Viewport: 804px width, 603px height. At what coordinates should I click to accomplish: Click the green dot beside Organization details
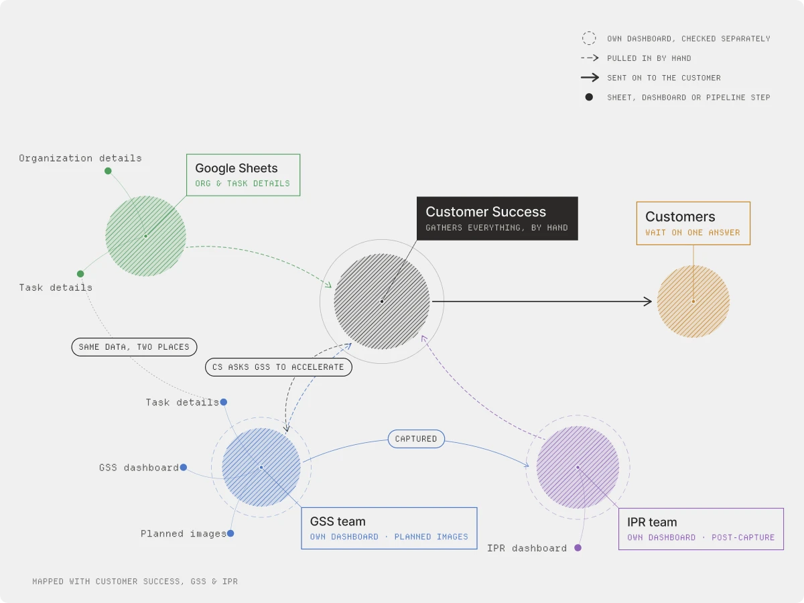pos(108,171)
